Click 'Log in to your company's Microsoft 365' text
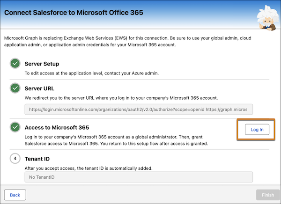The image size is (281, 204). (x=116, y=140)
